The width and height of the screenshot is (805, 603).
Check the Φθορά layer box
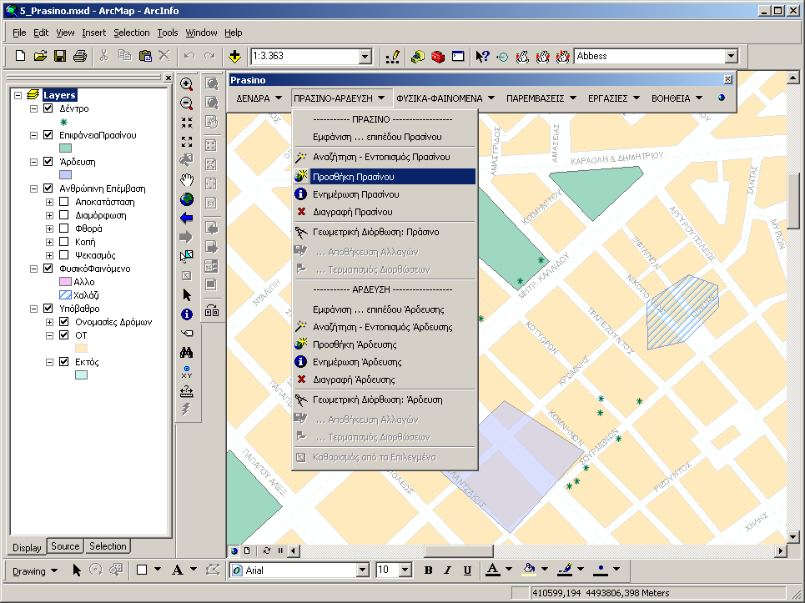[64, 229]
